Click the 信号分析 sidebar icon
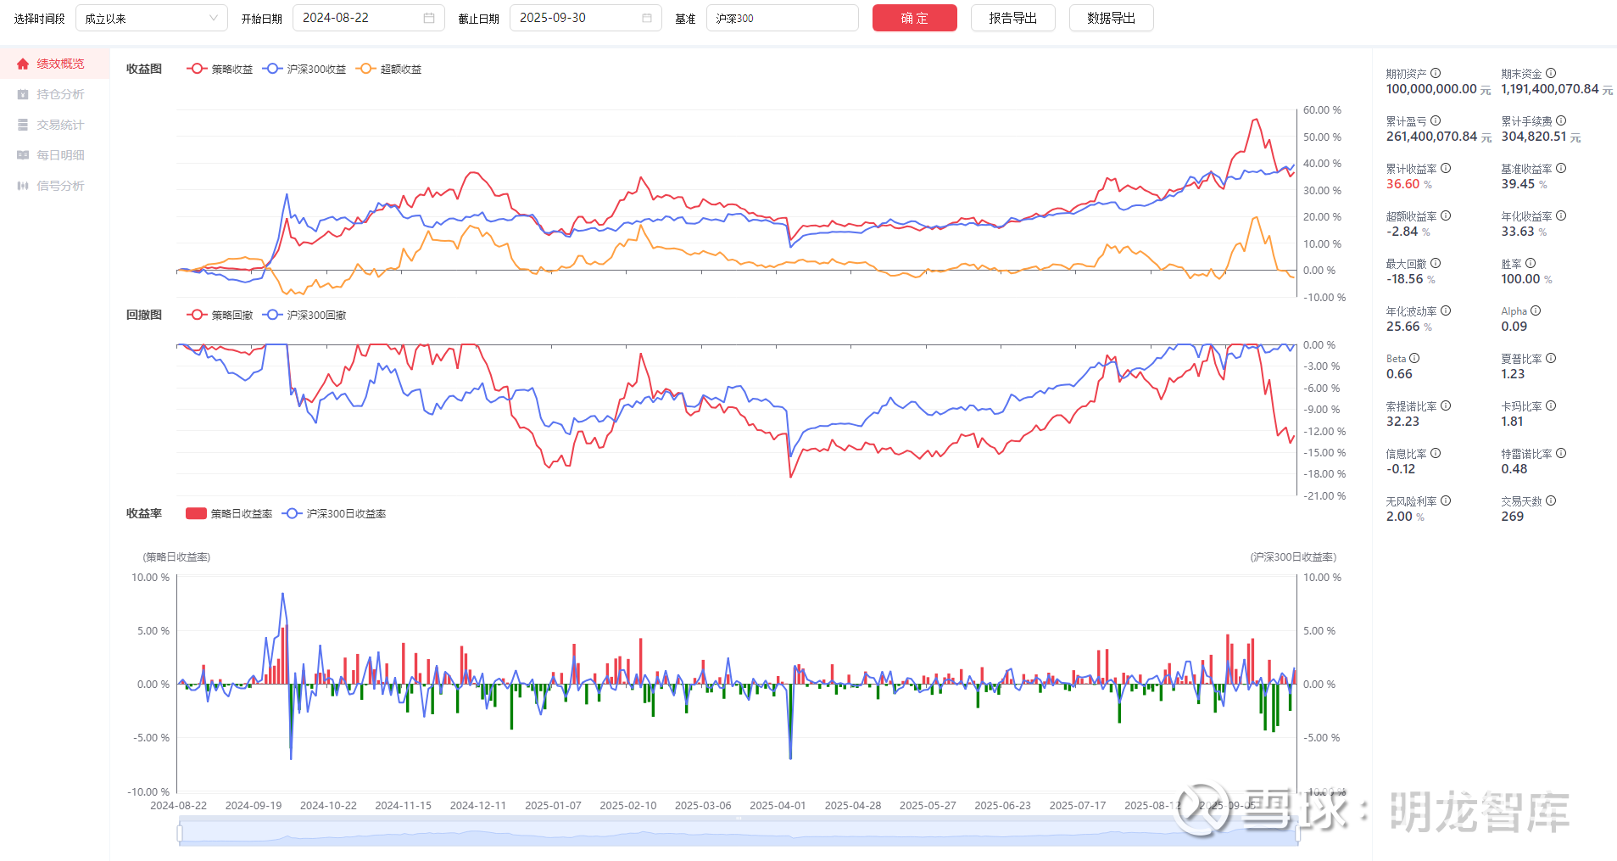Viewport: 1617px width, 861px height. click(x=23, y=186)
